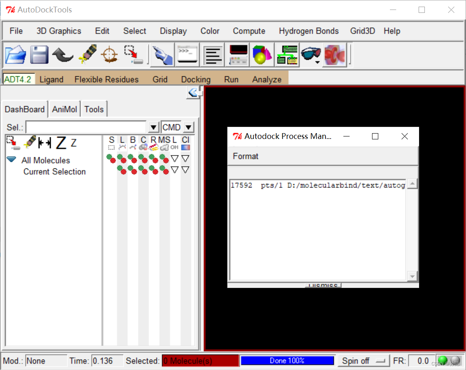The width and height of the screenshot is (466, 370).
Task: Toggle select for All Molecules row
Action: tap(111, 158)
